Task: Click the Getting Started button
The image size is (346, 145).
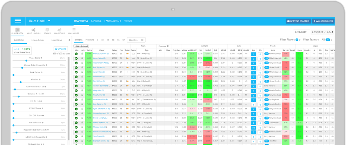Action: [298, 21]
